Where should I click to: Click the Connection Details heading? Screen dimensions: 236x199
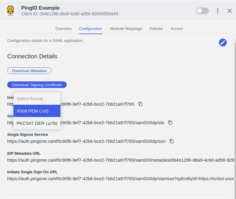(x=32, y=56)
